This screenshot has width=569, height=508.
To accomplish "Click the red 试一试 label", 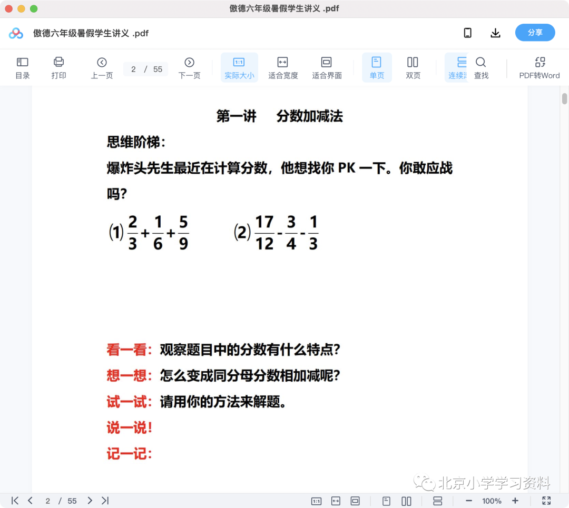I will click(x=129, y=402).
